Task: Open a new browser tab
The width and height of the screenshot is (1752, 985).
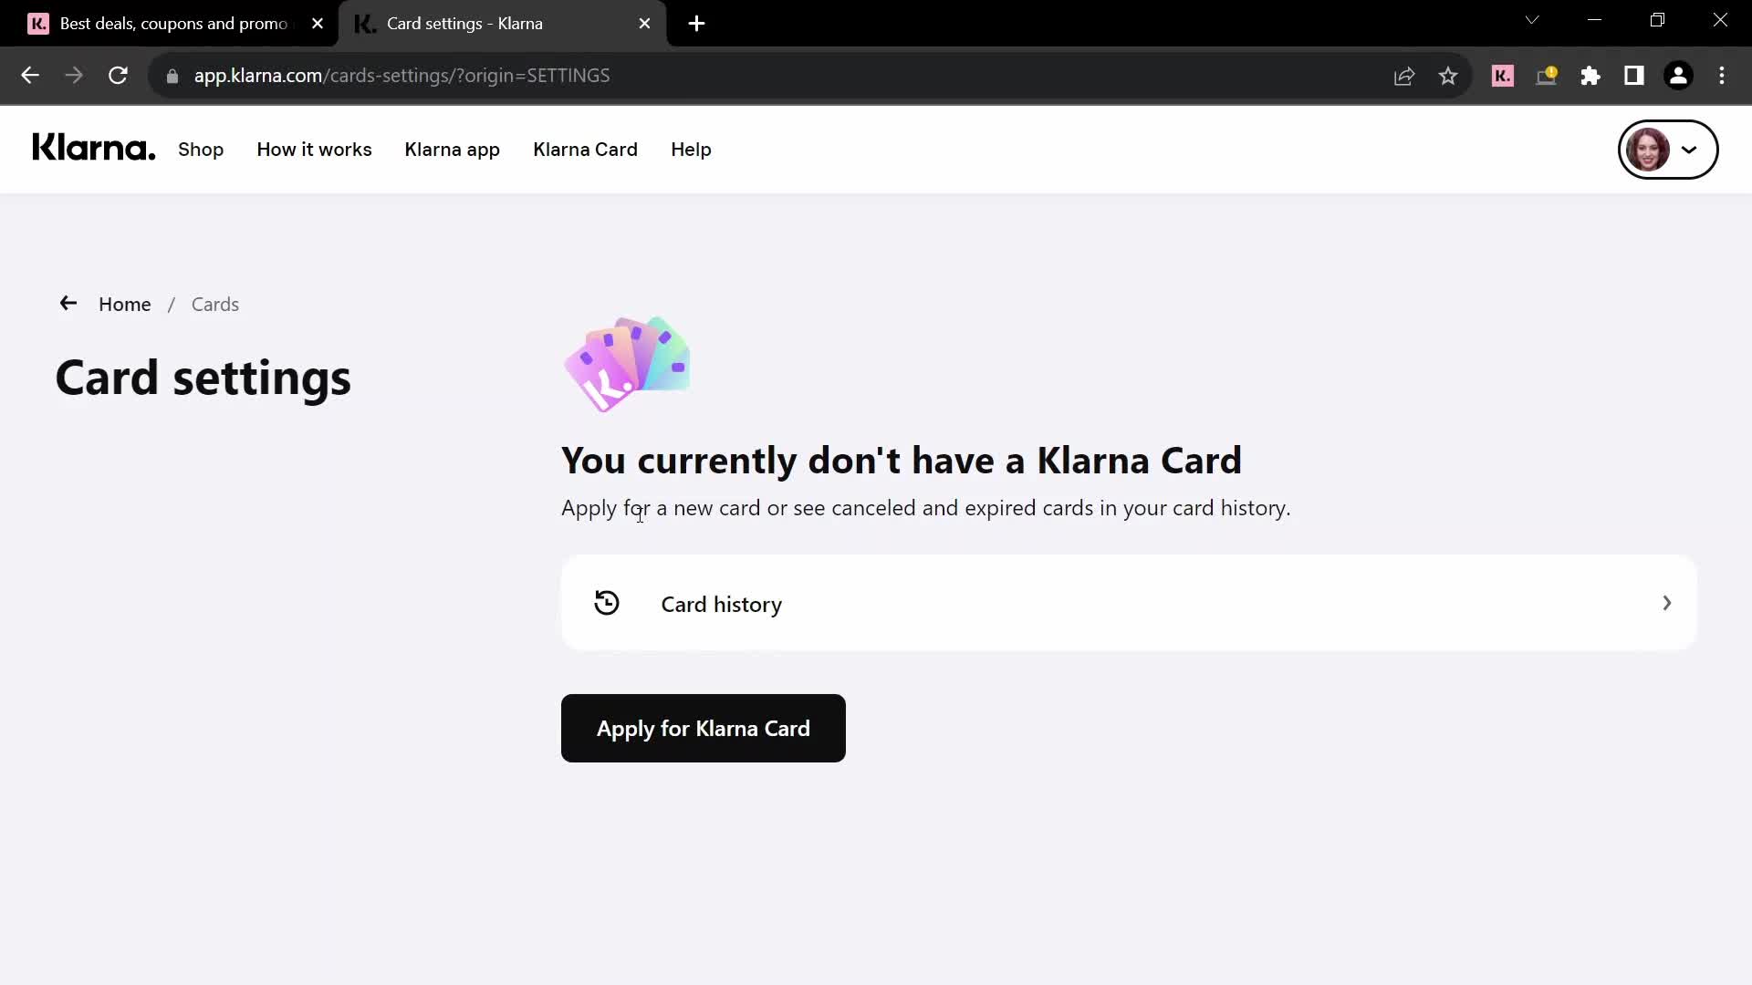Action: pos(696,24)
